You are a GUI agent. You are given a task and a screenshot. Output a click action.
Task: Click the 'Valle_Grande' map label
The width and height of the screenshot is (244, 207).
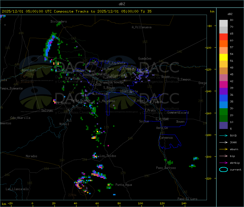pyautogui.click(x=81, y=100)
